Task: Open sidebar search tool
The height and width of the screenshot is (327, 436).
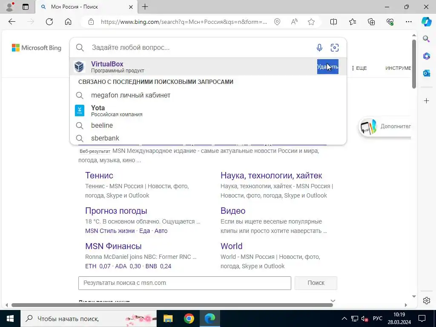Action: coord(426,39)
